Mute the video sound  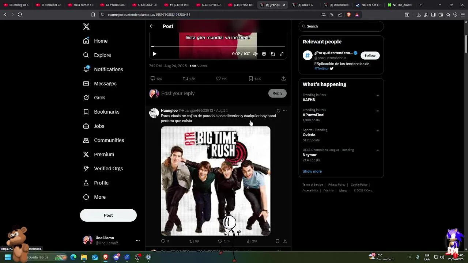(255, 54)
